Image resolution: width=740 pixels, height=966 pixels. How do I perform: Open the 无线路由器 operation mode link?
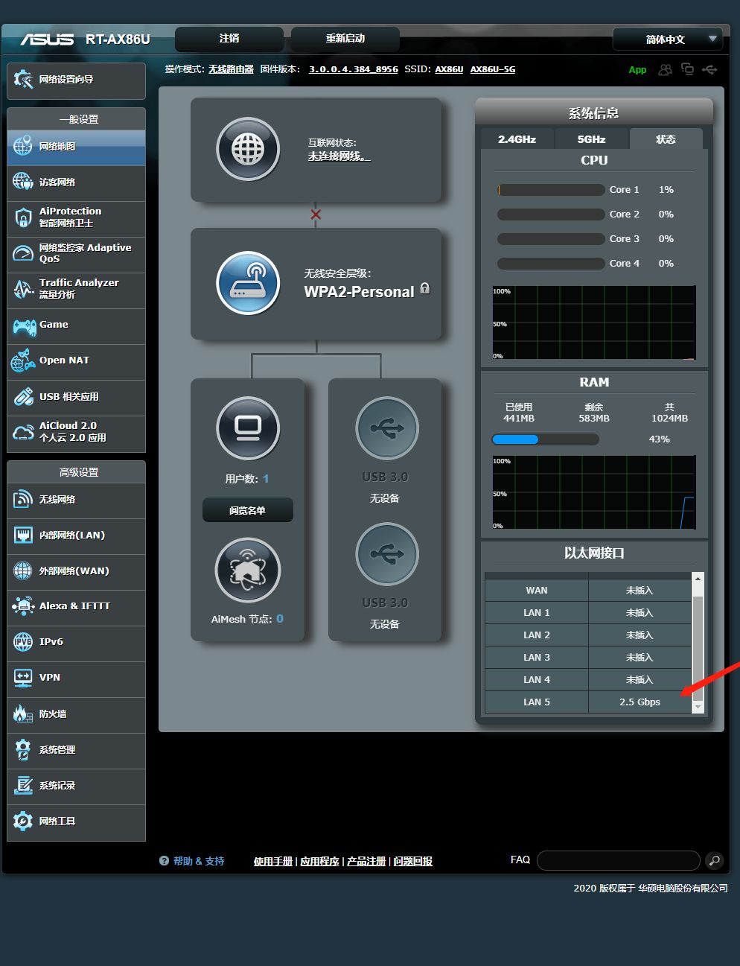(231, 69)
